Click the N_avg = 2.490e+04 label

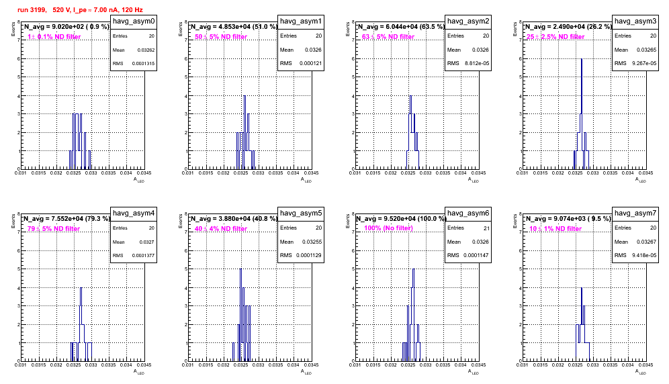[x=568, y=26]
